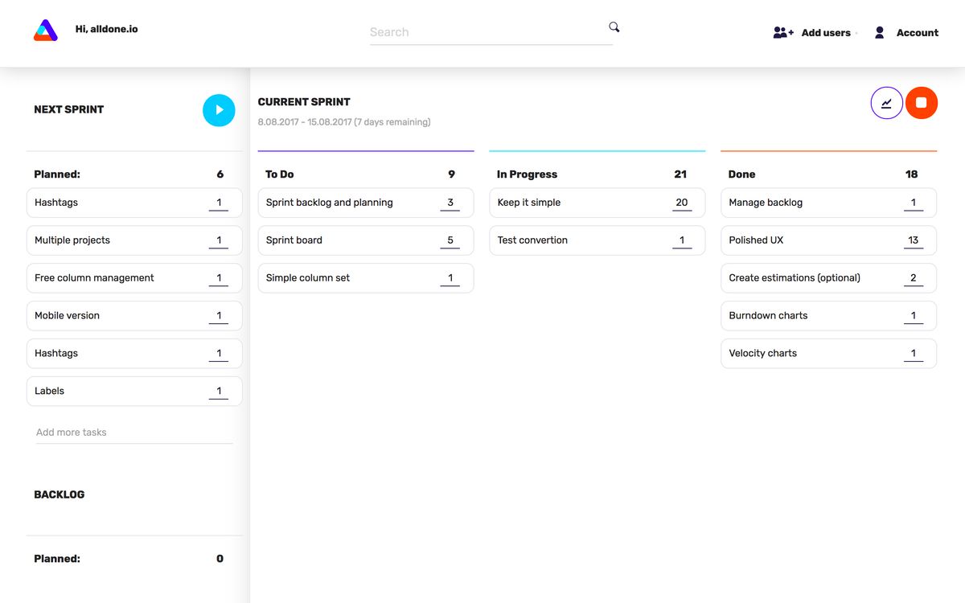This screenshot has width=965, height=603.
Task: Stop the current sprint with the orange button
Action: tap(922, 103)
